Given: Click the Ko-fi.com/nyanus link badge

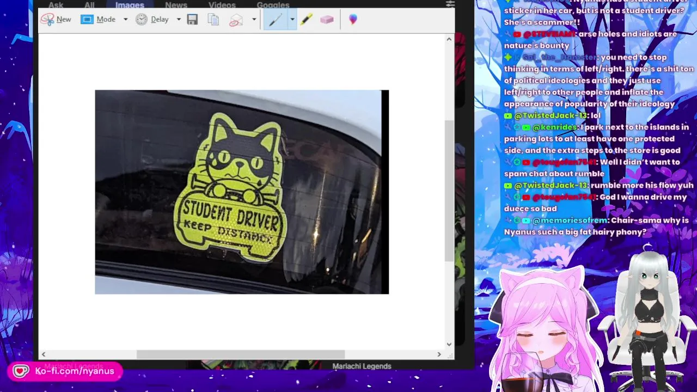Looking at the screenshot, I should click(x=65, y=371).
